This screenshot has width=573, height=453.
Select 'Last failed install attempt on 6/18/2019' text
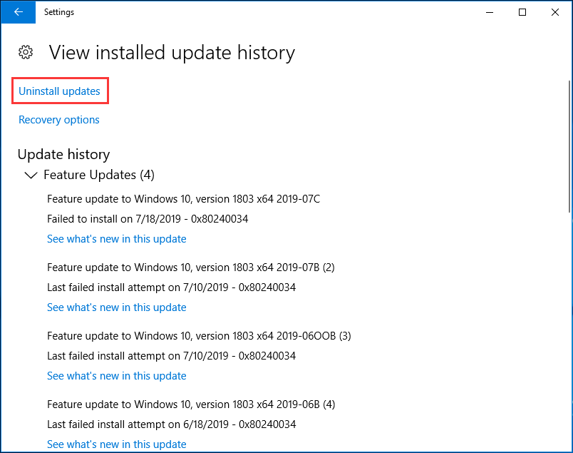coord(138,424)
